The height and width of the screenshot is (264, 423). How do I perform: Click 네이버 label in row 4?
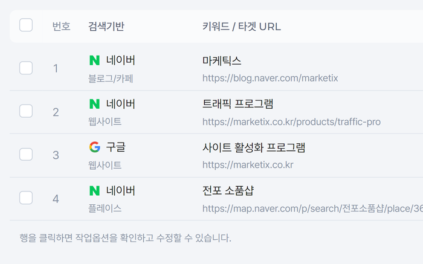coord(121,191)
